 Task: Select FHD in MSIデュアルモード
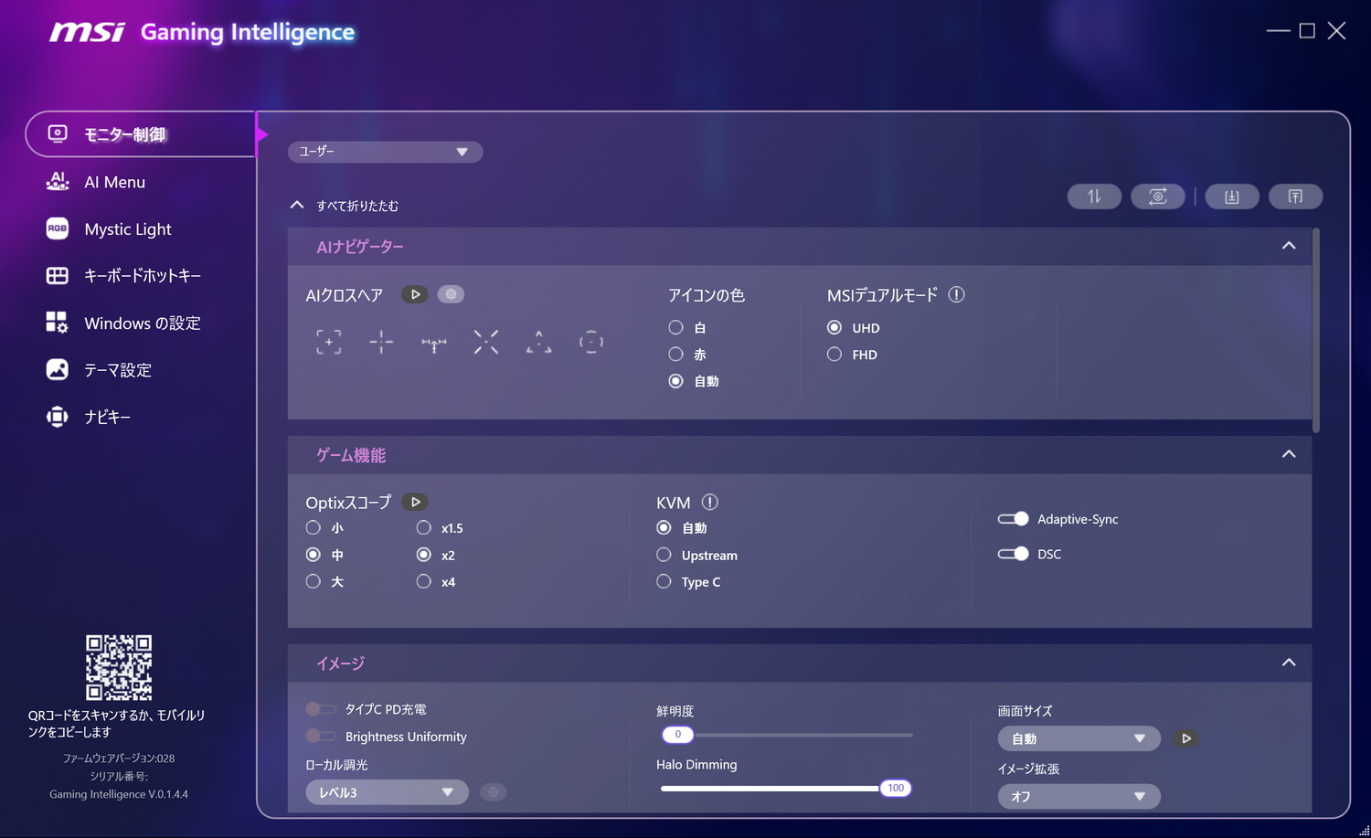(x=834, y=354)
